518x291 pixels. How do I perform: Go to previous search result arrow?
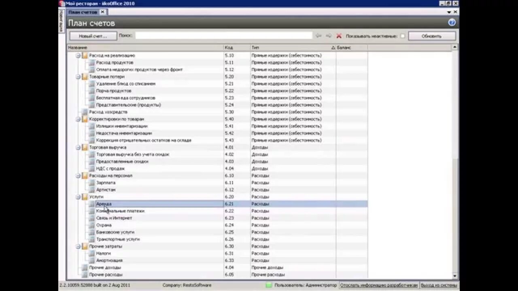point(318,36)
